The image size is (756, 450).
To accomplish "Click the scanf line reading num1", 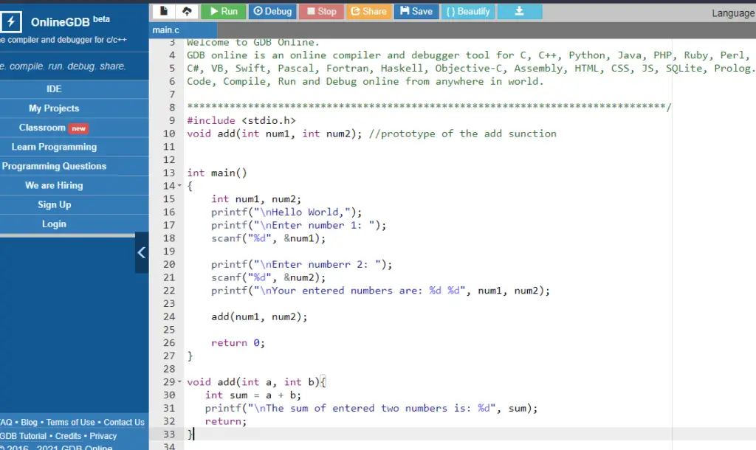I will click(x=268, y=238).
